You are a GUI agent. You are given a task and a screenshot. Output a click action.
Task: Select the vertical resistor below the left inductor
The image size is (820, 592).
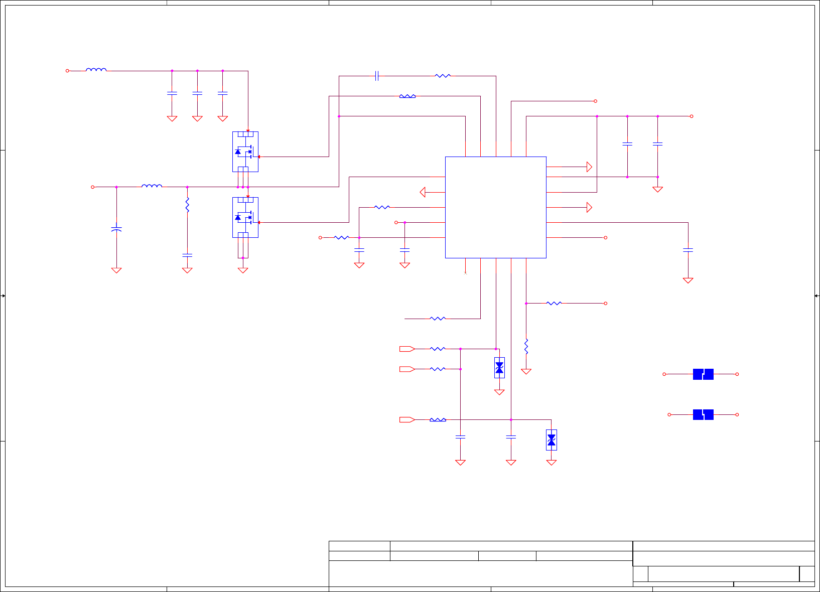pyautogui.click(x=187, y=205)
